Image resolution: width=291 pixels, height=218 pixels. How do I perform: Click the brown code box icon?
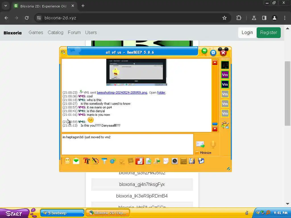click(183, 161)
